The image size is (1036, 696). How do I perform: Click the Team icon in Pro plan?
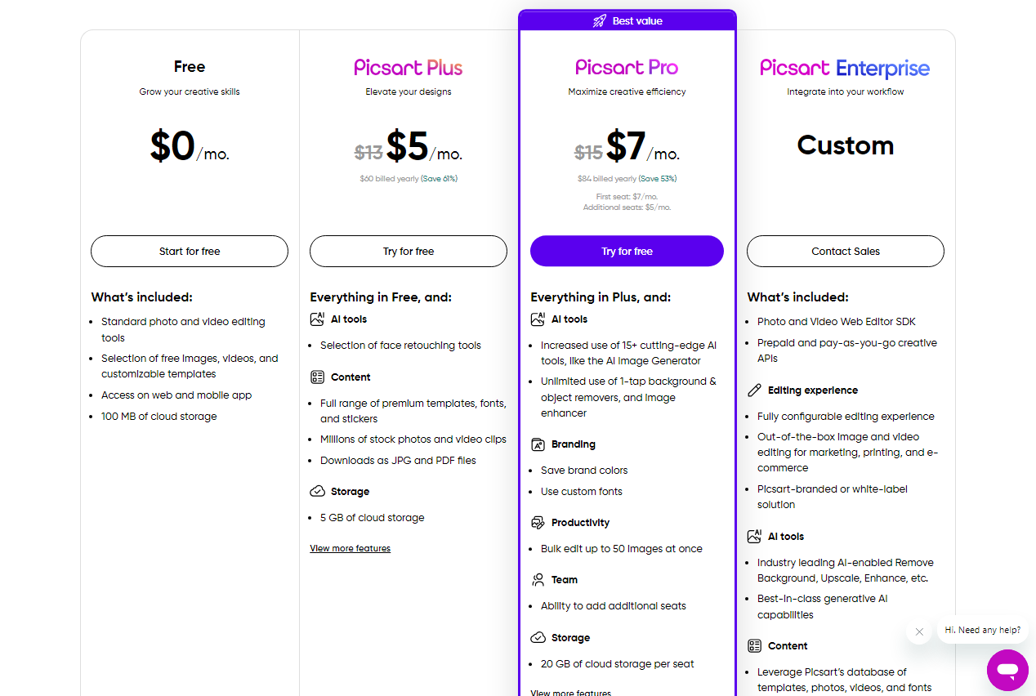[538, 580]
